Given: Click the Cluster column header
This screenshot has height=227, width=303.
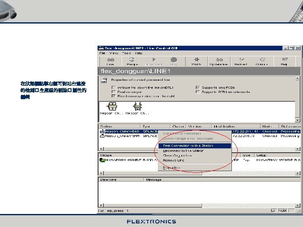Looking at the screenshot, I should tap(178, 127).
